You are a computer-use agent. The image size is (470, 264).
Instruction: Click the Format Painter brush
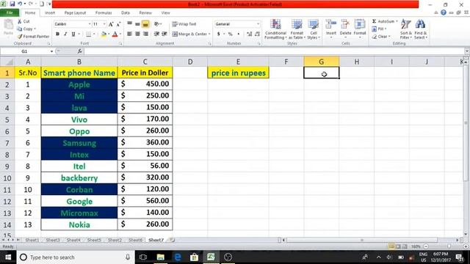(x=33, y=36)
